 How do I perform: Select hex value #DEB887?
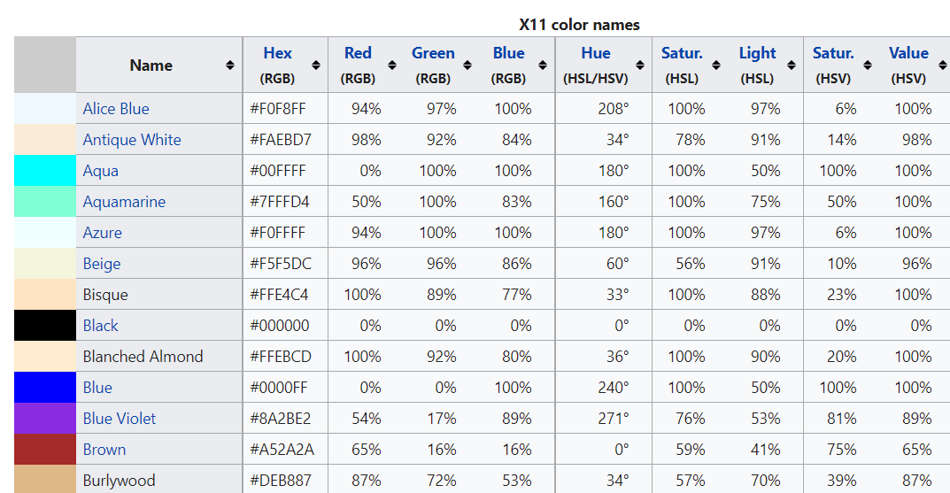tap(281, 481)
